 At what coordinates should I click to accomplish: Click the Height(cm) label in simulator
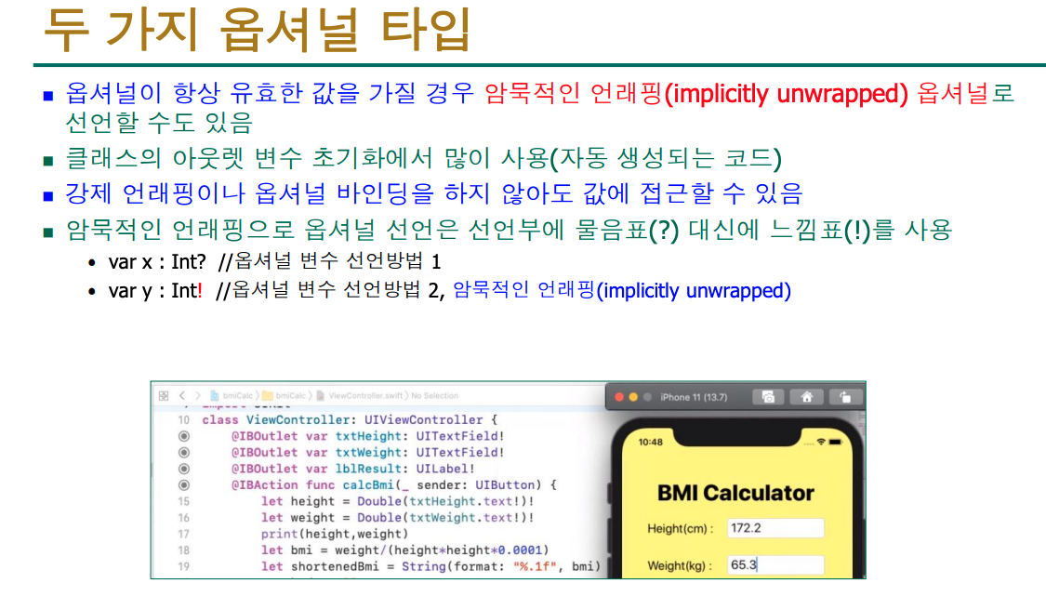(681, 529)
